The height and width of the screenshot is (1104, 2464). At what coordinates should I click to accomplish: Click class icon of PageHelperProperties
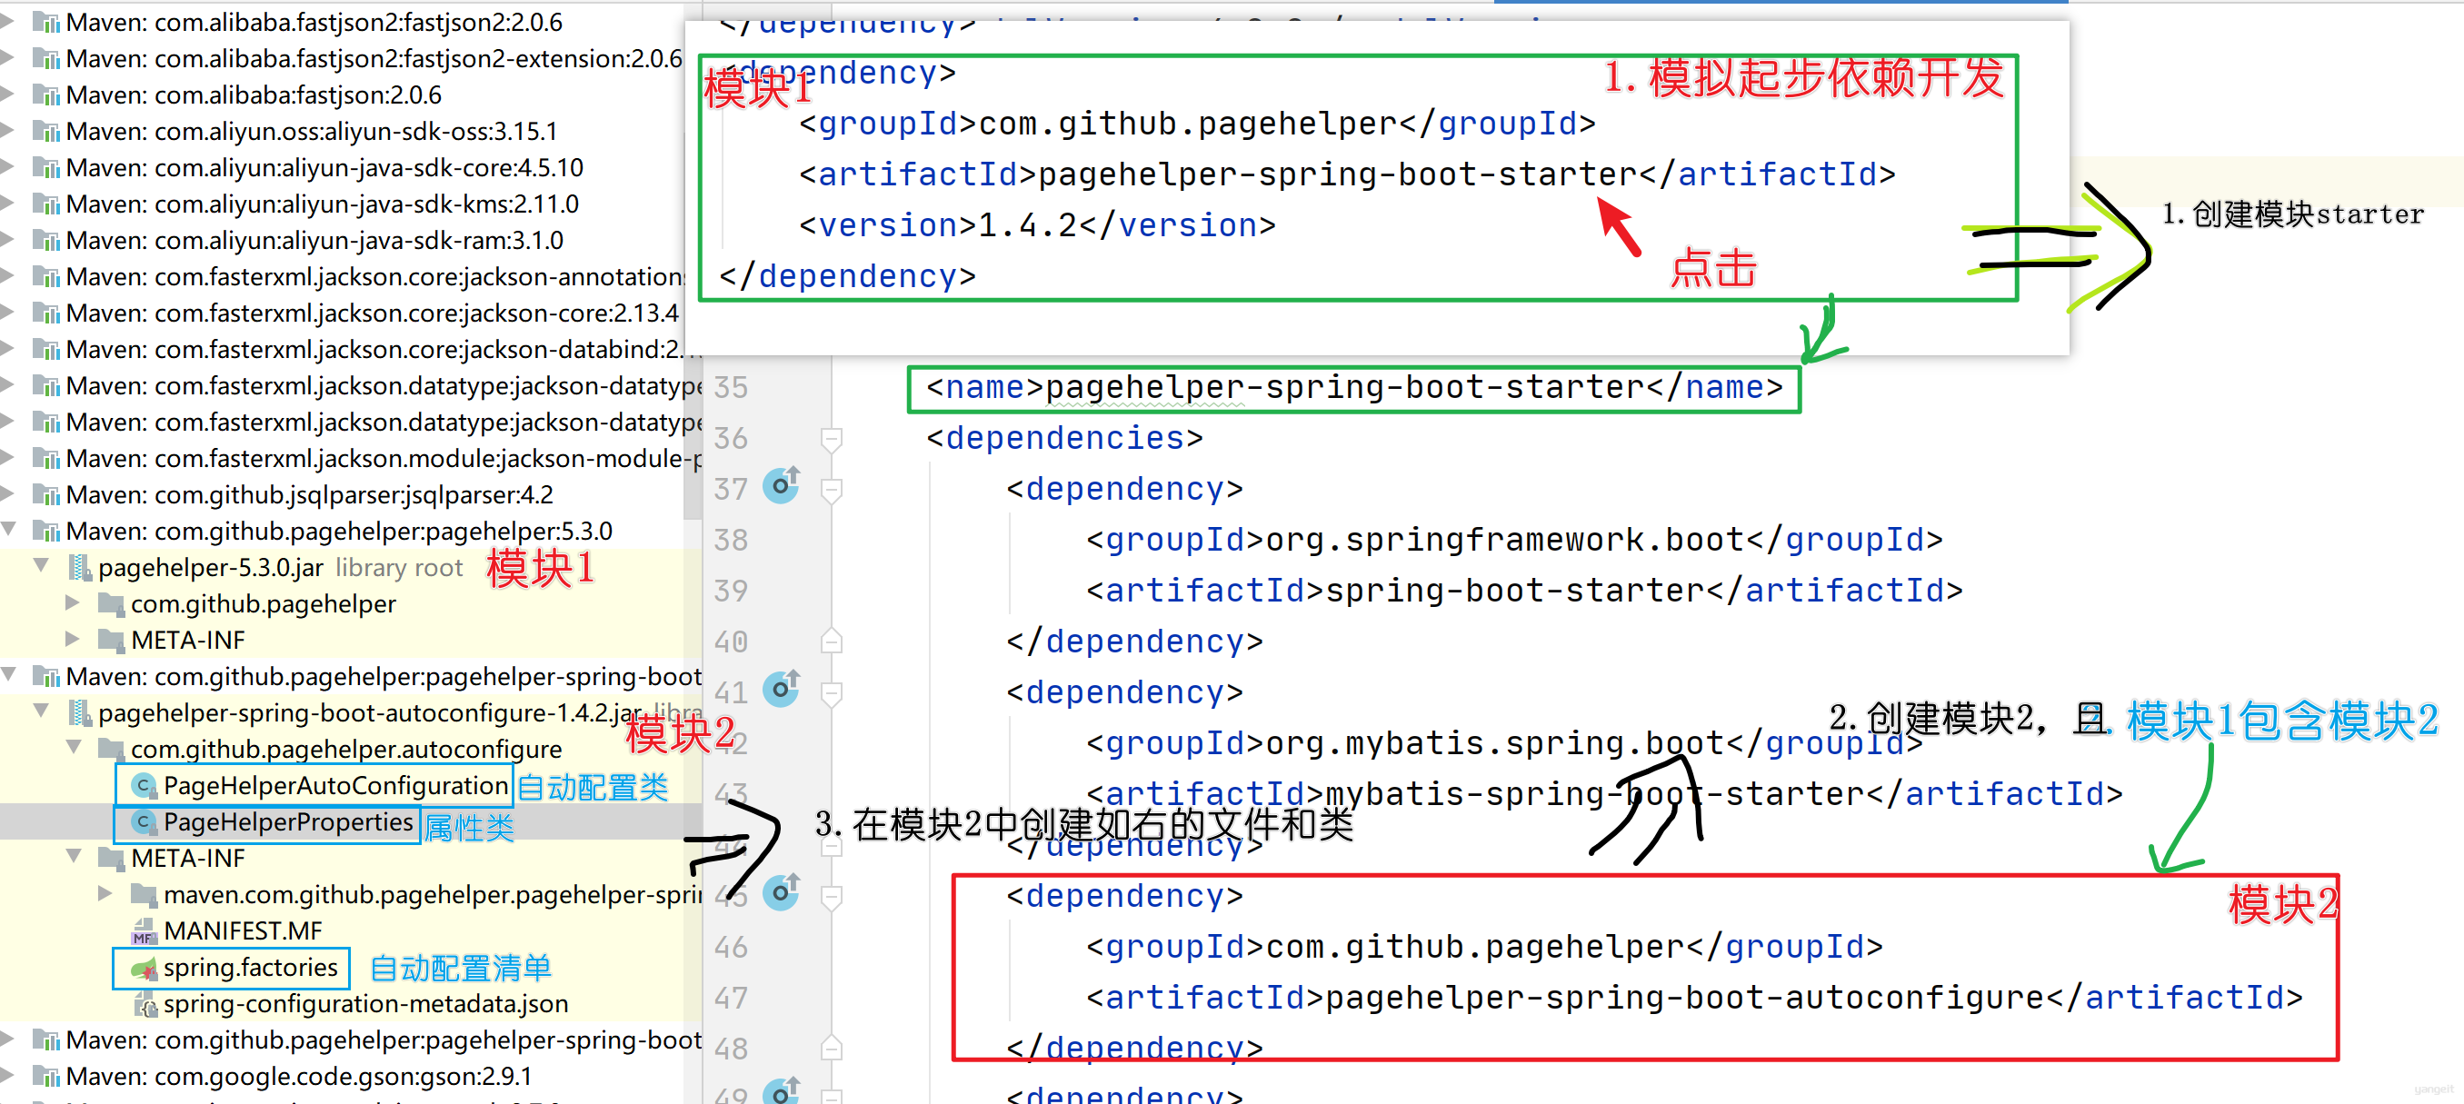(x=145, y=821)
